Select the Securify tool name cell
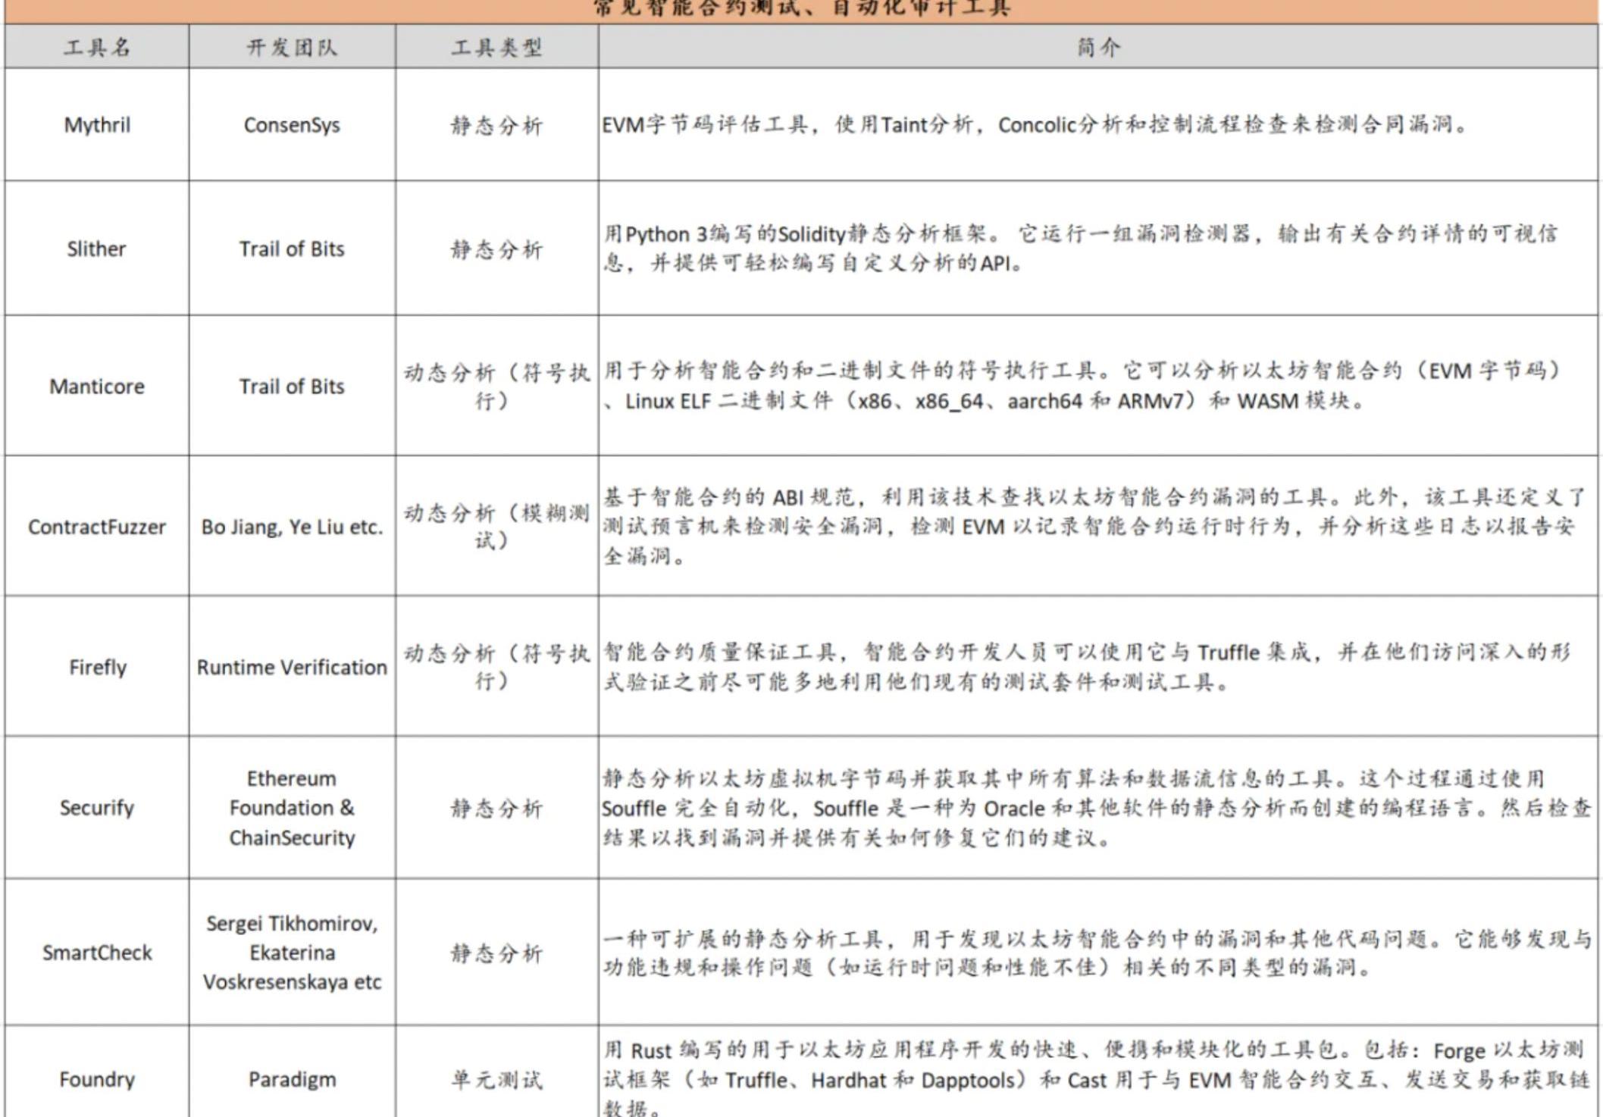Image resolution: width=1603 pixels, height=1117 pixels. pos(97,808)
